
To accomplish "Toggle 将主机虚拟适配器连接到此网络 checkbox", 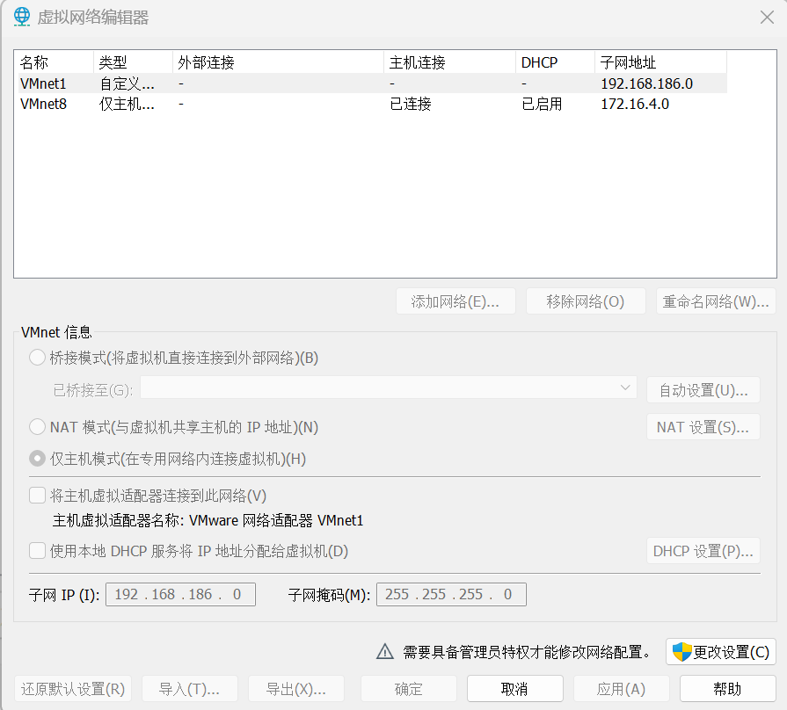I will pyautogui.click(x=38, y=496).
